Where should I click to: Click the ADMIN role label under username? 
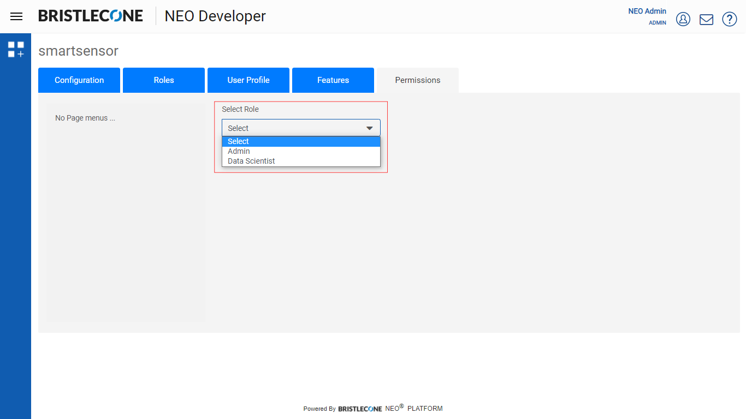(x=658, y=23)
